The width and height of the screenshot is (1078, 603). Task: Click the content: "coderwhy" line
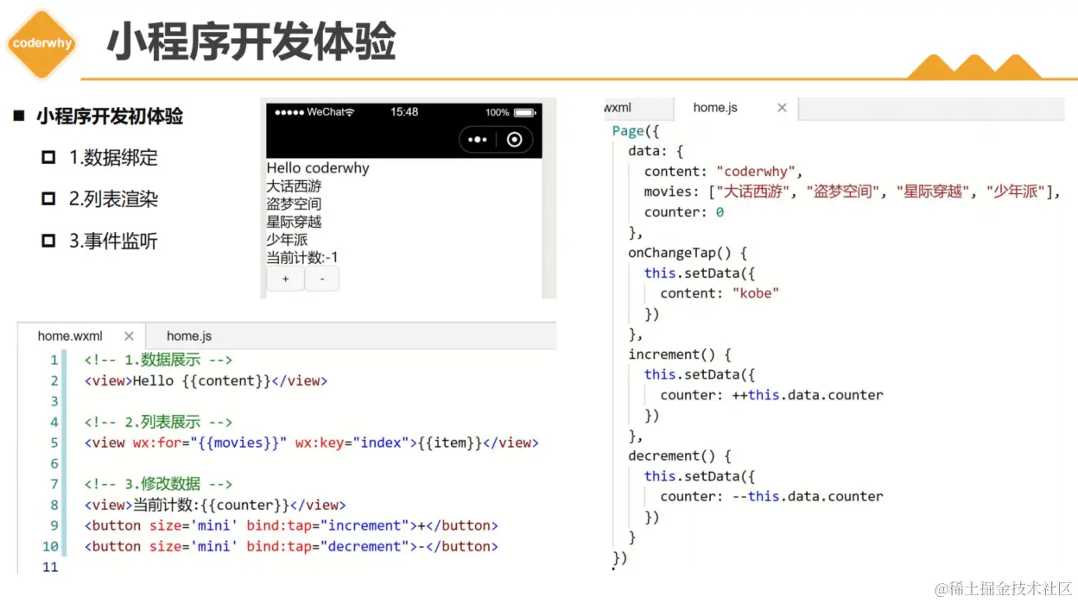point(724,171)
